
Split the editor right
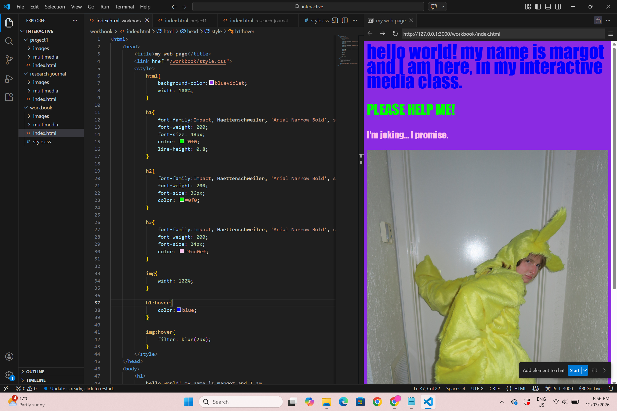pos(345,21)
